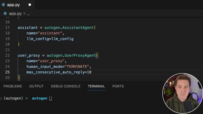Click the closing parenthesis on line 26
Viewport: 203px width, 114px height.
[x=19, y=78]
